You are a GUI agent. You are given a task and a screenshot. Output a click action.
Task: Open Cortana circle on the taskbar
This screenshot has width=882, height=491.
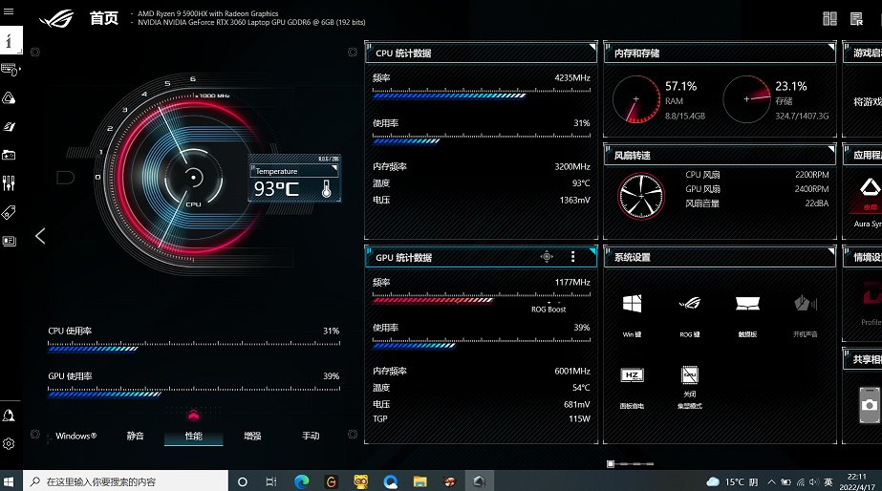click(243, 481)
